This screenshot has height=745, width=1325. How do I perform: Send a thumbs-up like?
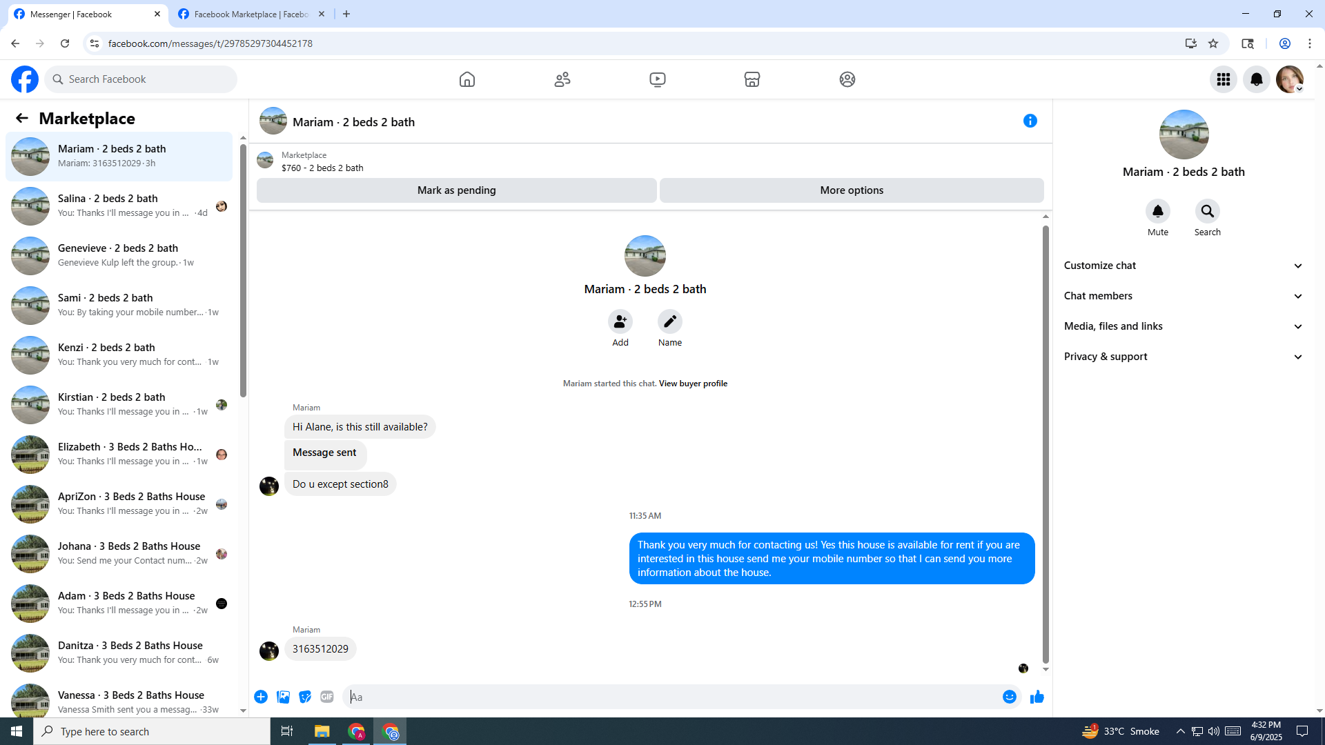point(1037,697)
